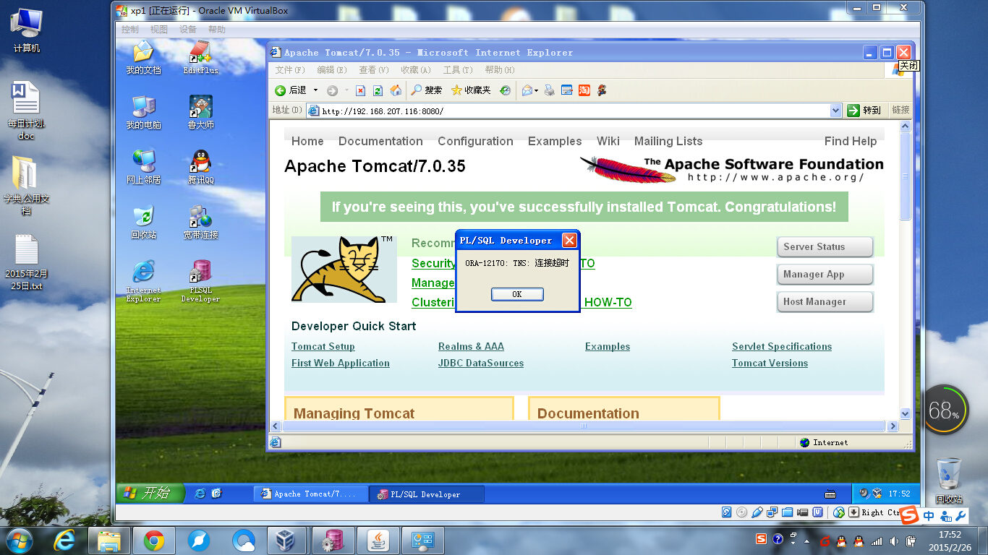Click the IE Edit page icon
This screenshot has height=555, width=988.
click(x=567, y=90)
